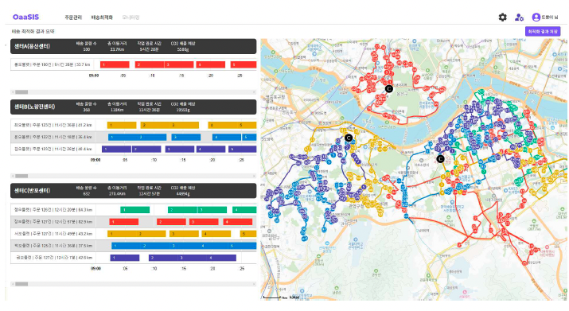Click the Center B horizontal scrollbar thumb
569x311 pixels.
21,176
